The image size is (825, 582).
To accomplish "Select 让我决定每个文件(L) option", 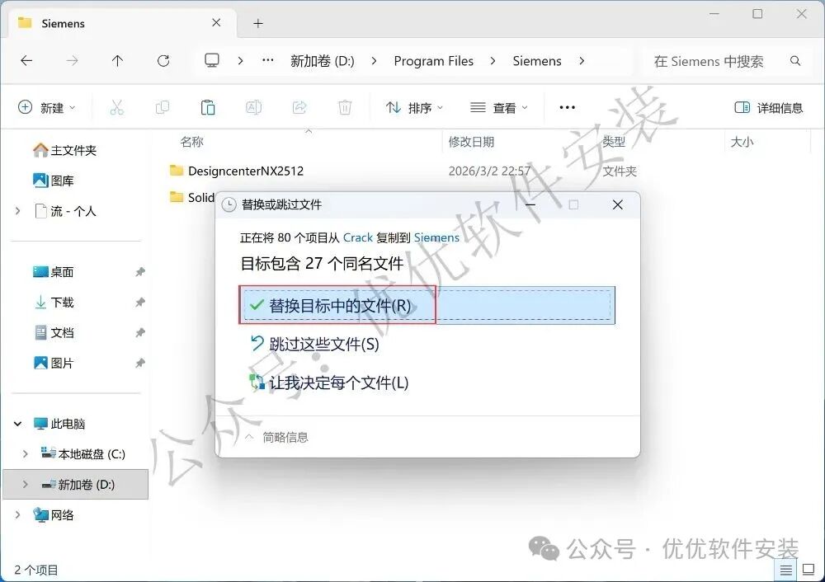I will [329, 383].
